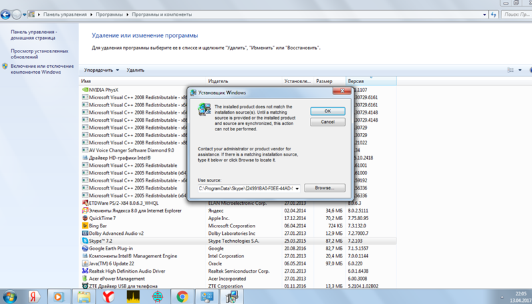Click the shield icon by Windows components link
The width and height of the screenshot is (532, 304).
tap(5, 66)
